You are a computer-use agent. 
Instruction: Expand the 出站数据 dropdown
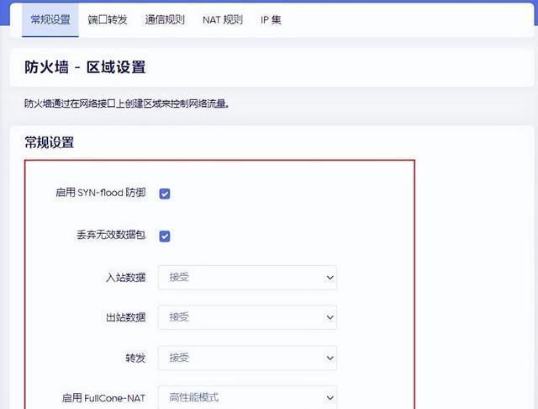point(247,317)
